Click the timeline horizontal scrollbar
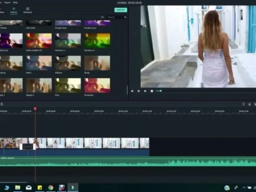 [13, 182]
